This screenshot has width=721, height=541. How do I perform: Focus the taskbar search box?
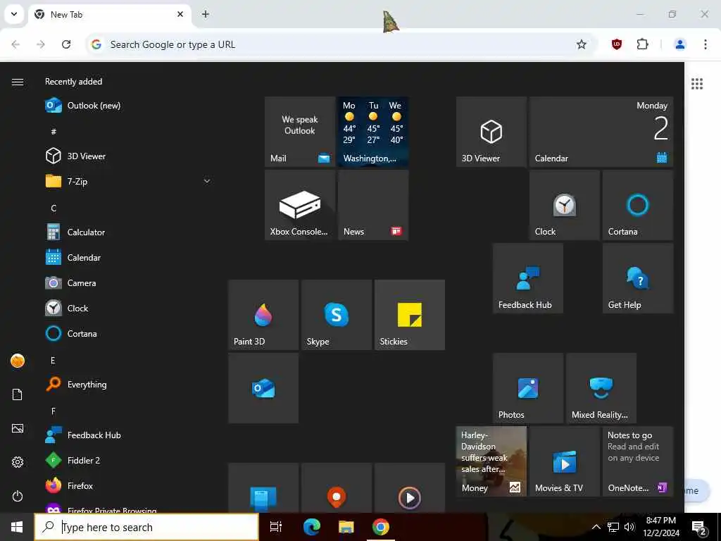pyautogui.click(x=146, y=527)
